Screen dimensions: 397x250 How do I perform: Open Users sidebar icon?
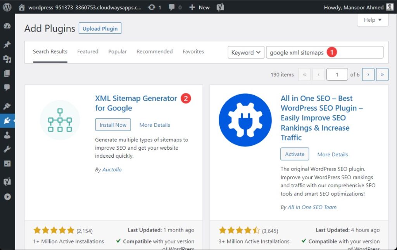click(x=7, y=135)
